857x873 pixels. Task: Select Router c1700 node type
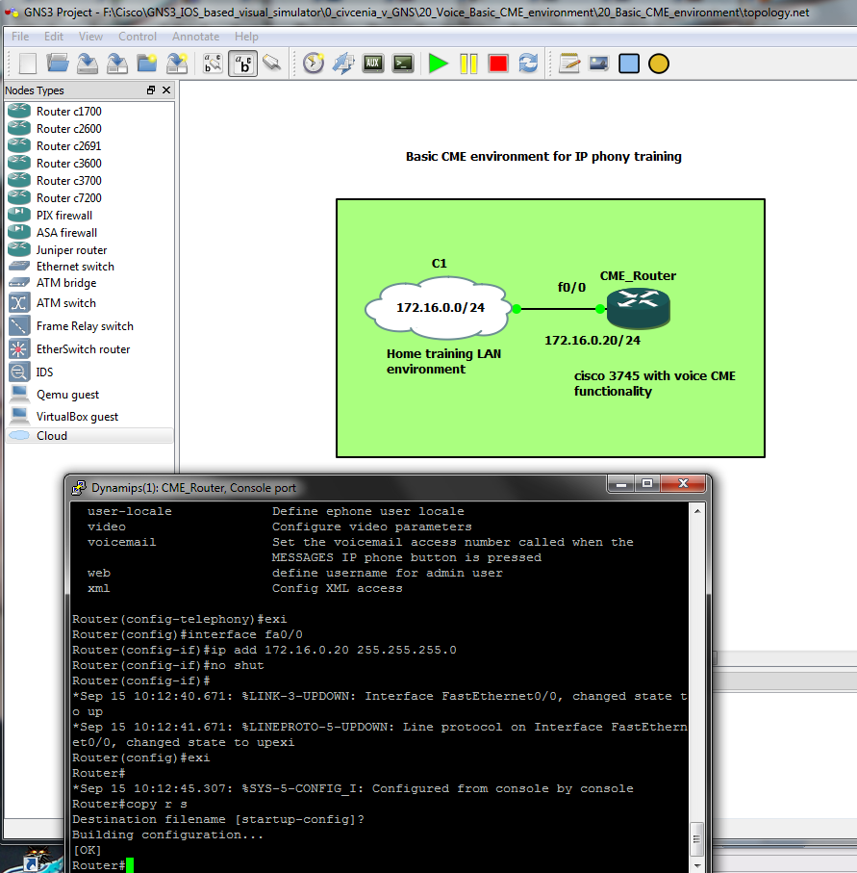pyautogui.click(x=89, y=112)
